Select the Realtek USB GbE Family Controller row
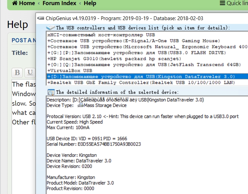The image size is (248, 194). (x=148, y=83)
